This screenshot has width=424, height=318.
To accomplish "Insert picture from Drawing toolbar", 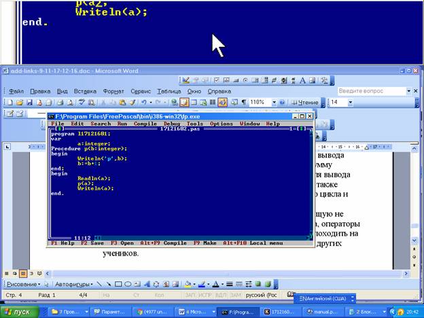I will point(176,284).
